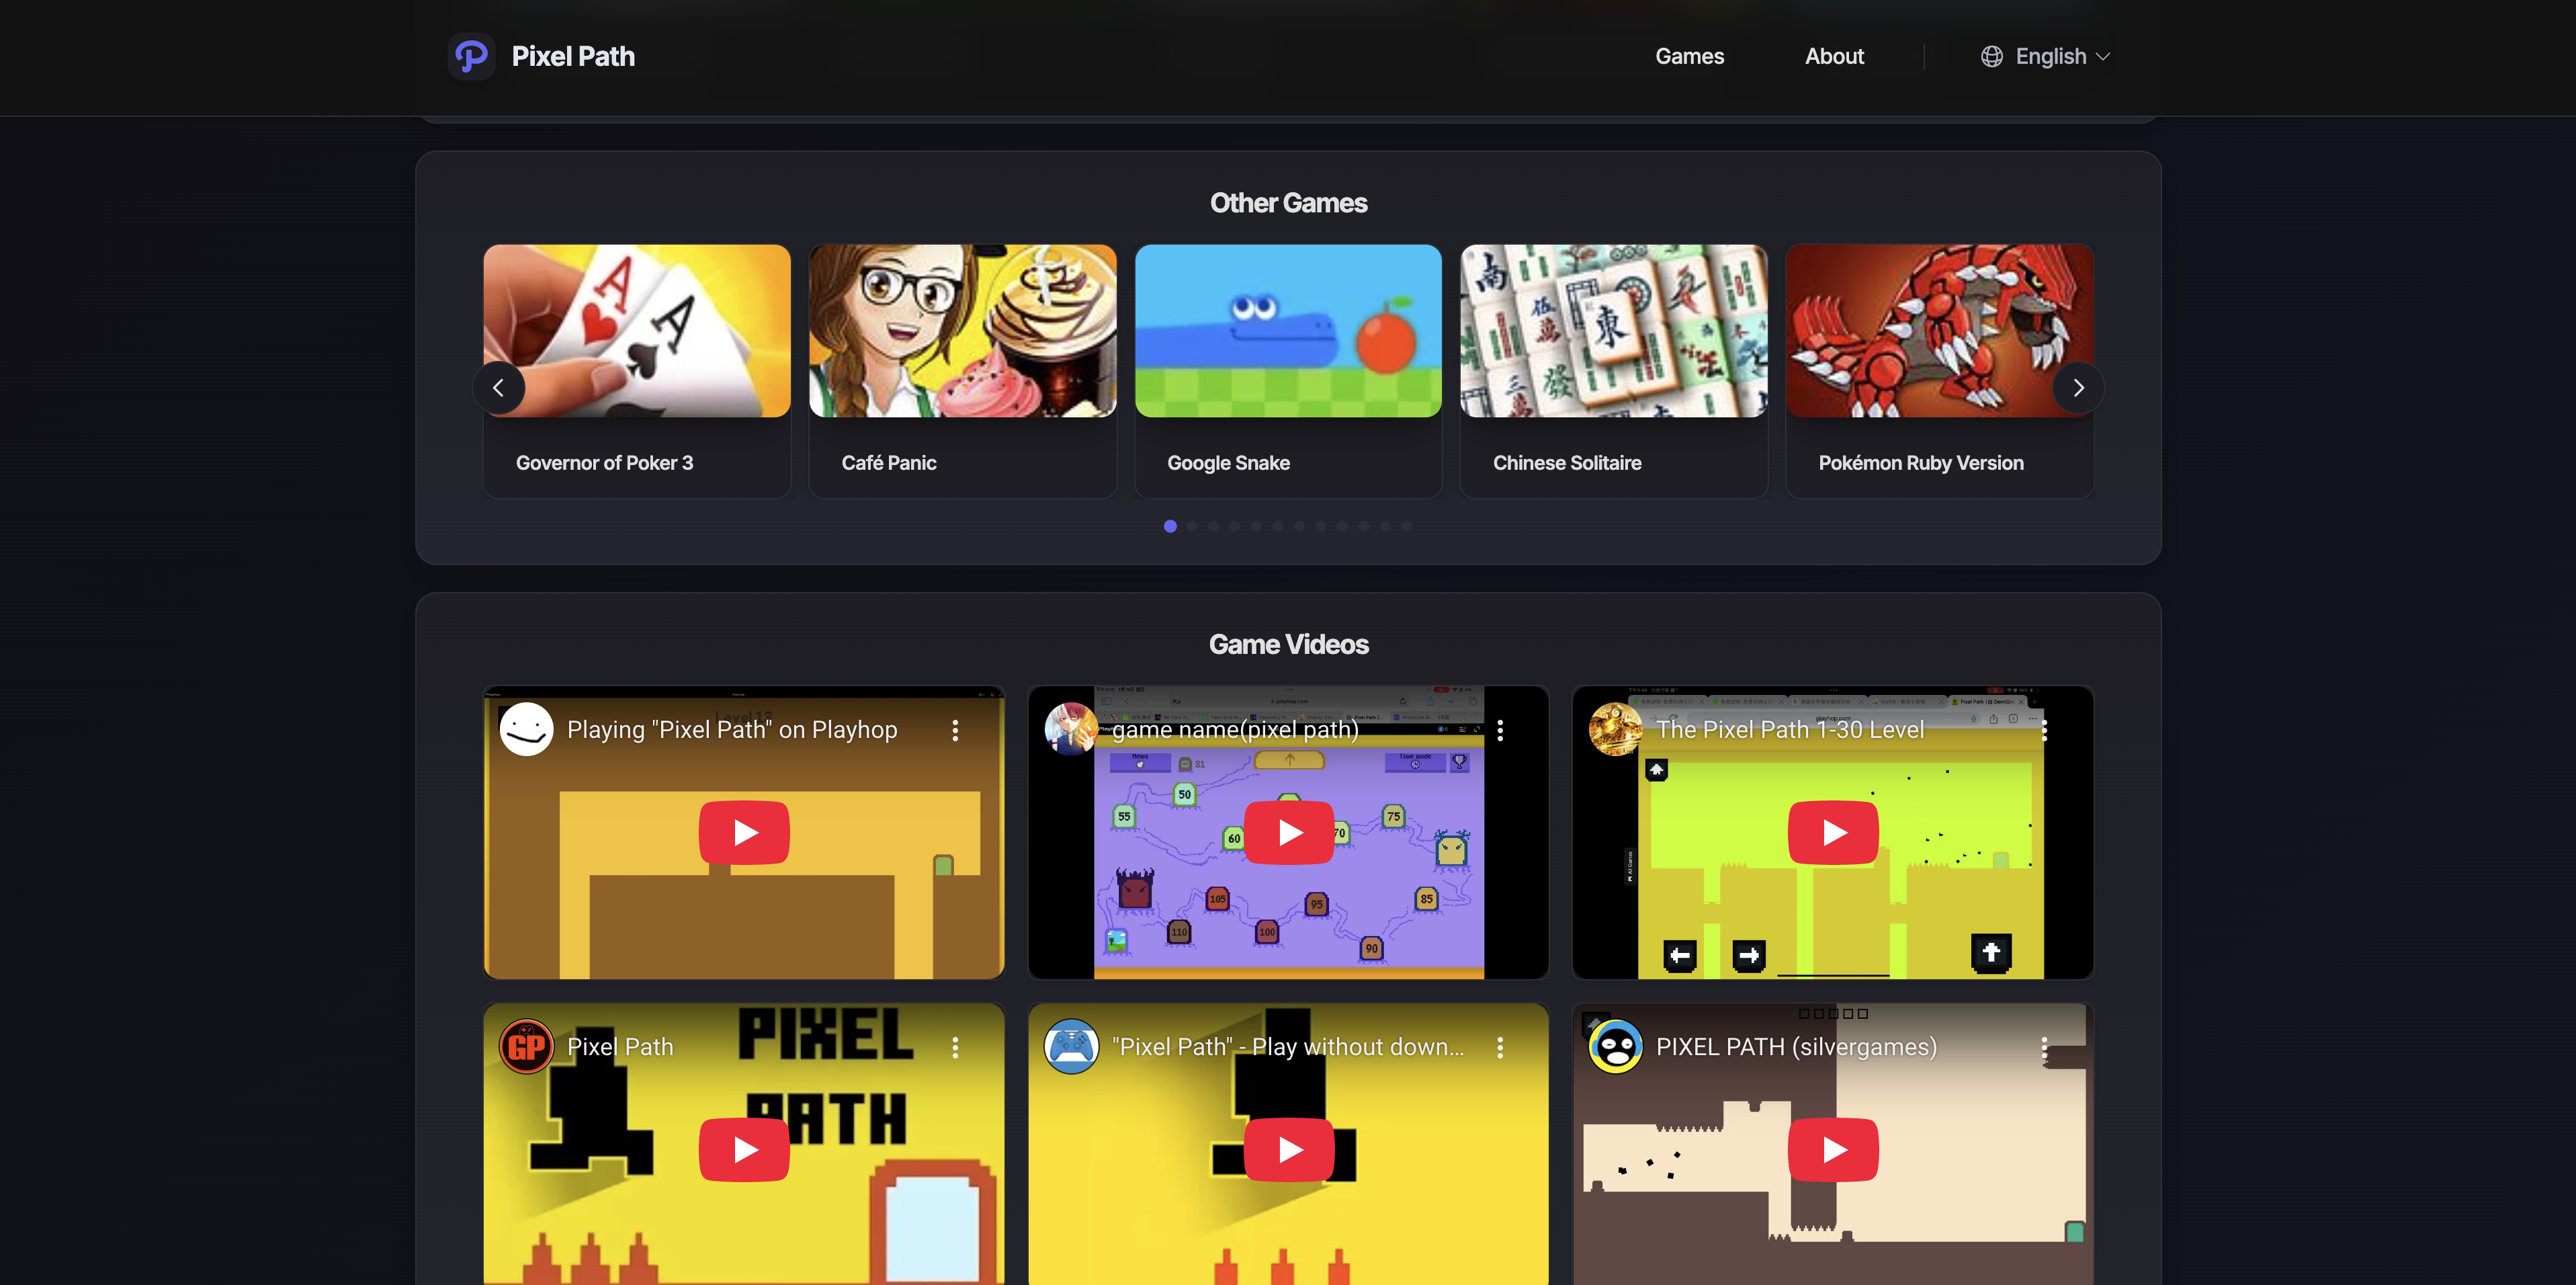
Task: Click the GP channel avatar
Action: coord(526,1047)
